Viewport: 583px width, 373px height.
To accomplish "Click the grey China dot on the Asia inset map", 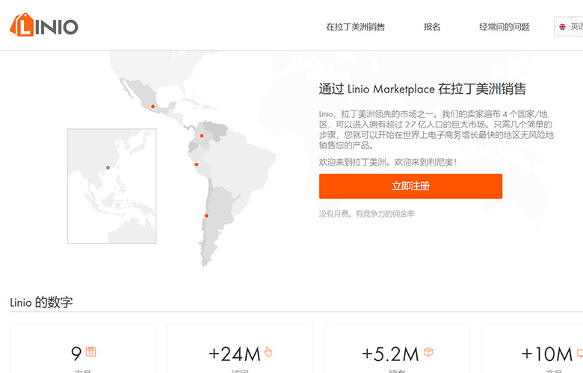I will coord(108,168).
